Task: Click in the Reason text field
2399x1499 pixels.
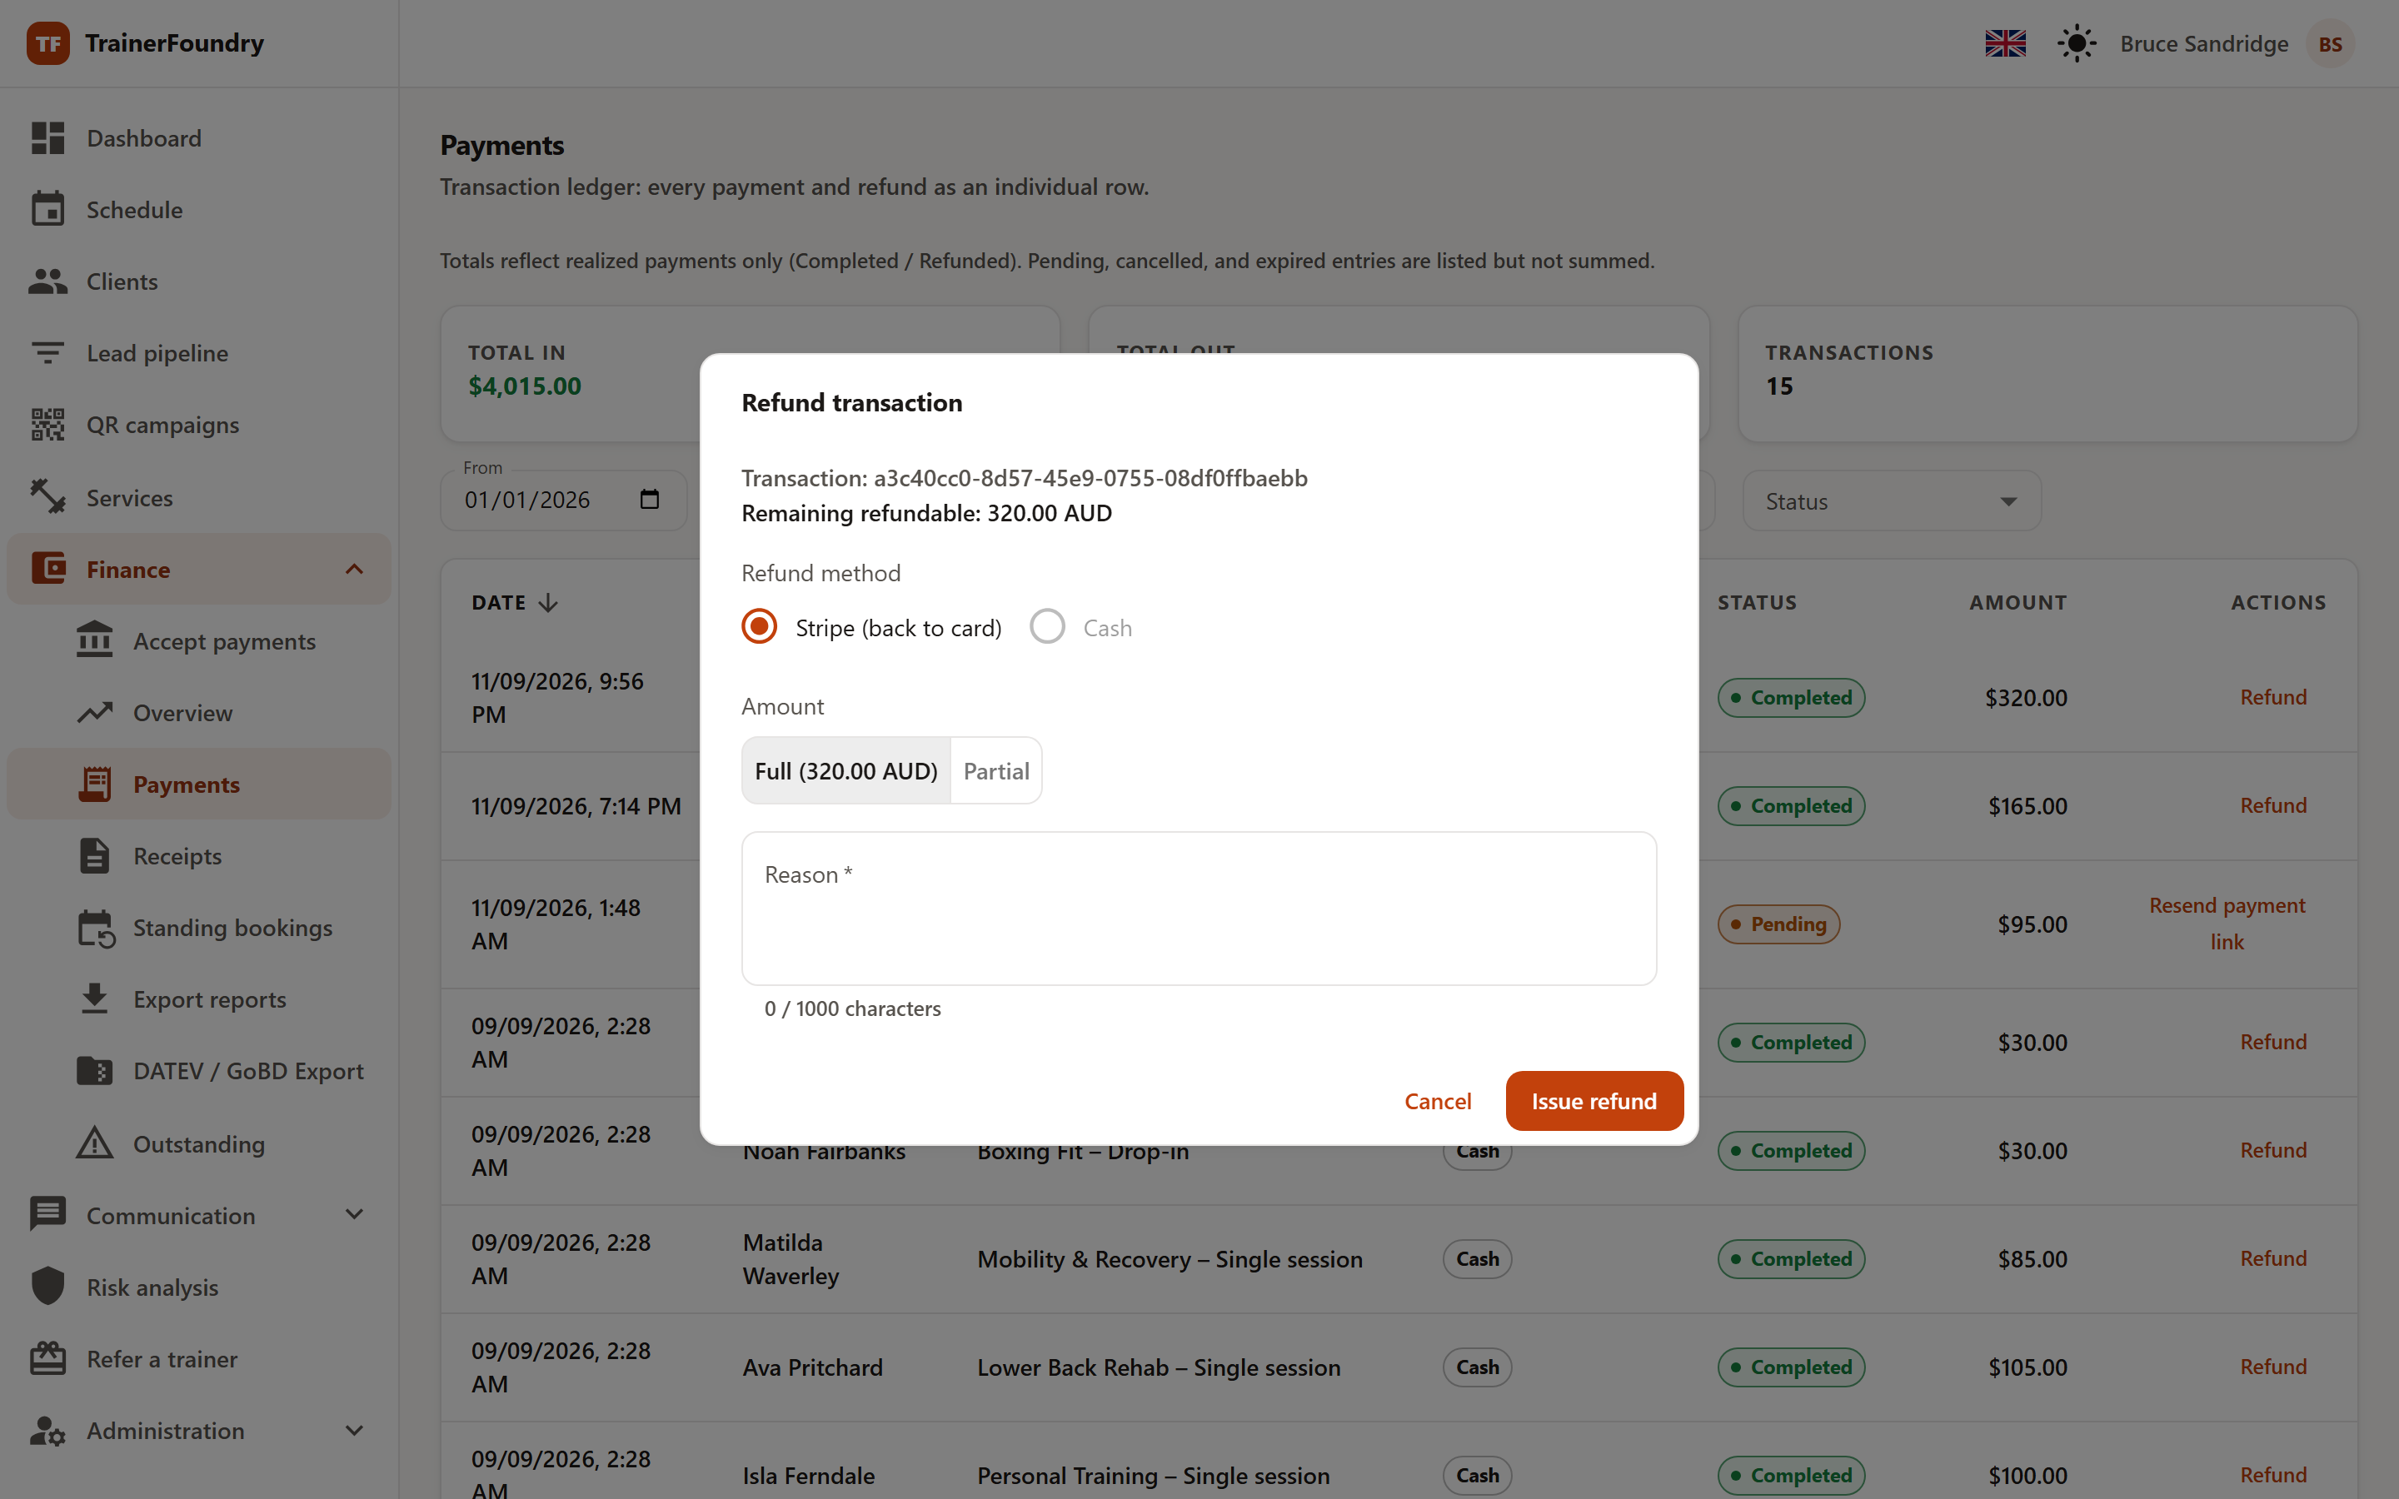Action: tap(1199, 908)
